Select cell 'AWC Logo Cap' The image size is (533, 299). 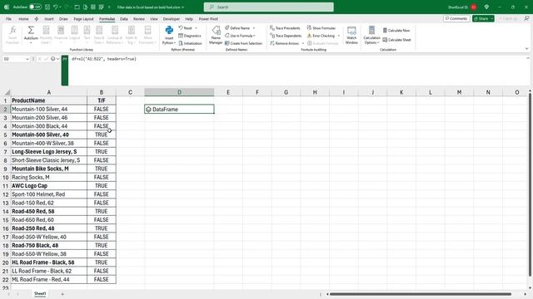click(x=48, y=186)
